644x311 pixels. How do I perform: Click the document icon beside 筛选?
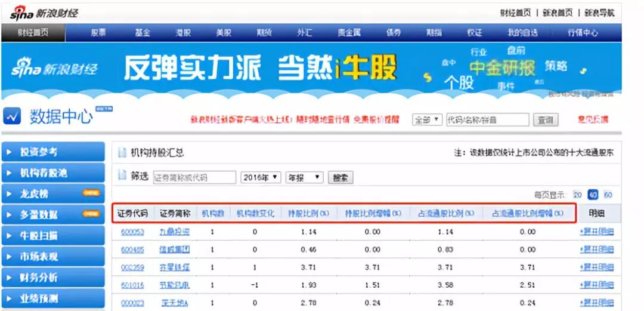click(x=122, y=175)
